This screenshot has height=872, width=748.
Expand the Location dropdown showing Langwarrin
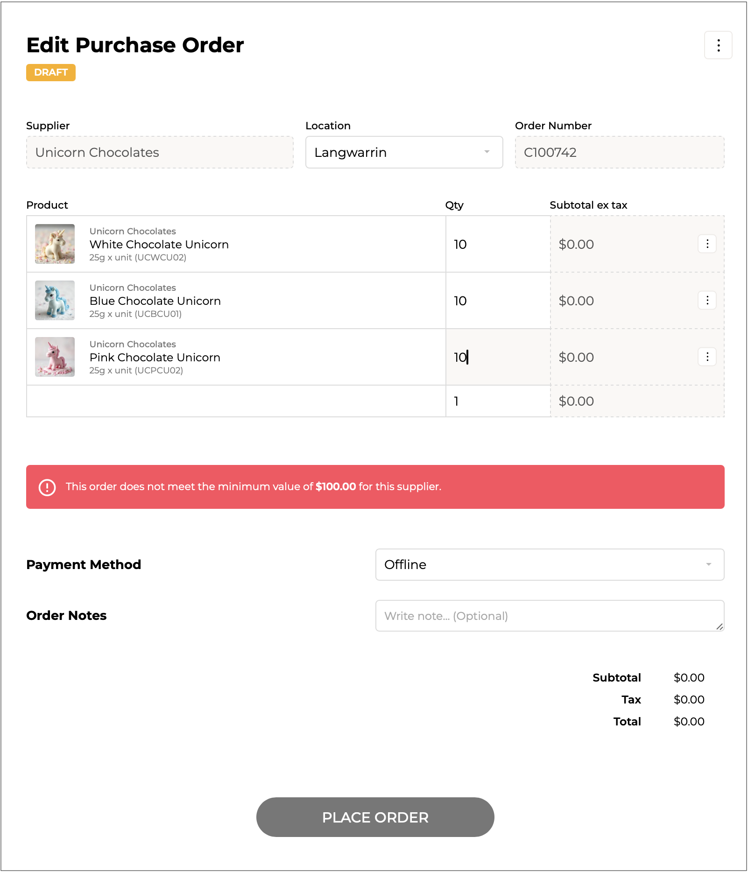tap(404, 152)
